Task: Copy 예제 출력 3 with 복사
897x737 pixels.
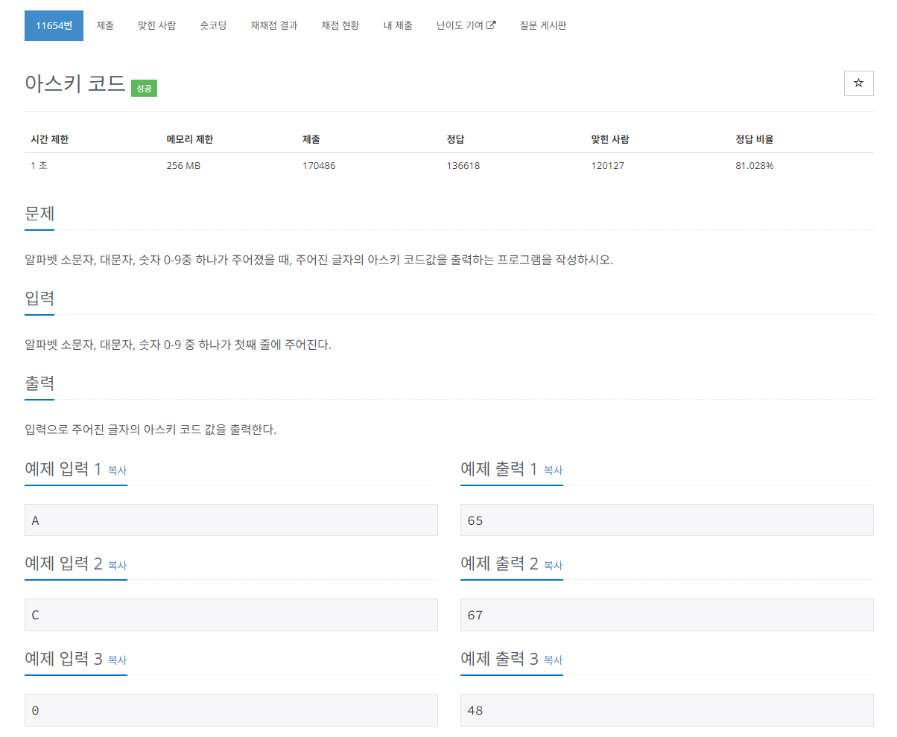Action: point(554,660)
